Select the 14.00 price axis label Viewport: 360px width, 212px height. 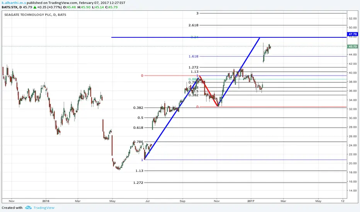coord(353,190)
